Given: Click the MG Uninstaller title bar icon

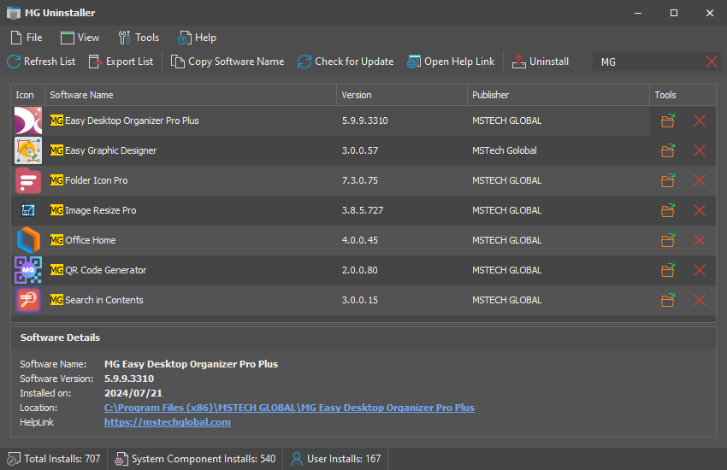Looking at the screenshot, I should coord(14,13).
